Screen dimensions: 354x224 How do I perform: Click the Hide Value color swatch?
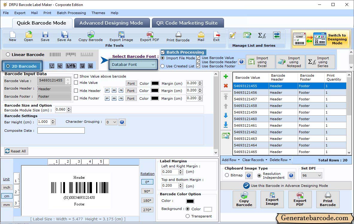click(155, 83)
